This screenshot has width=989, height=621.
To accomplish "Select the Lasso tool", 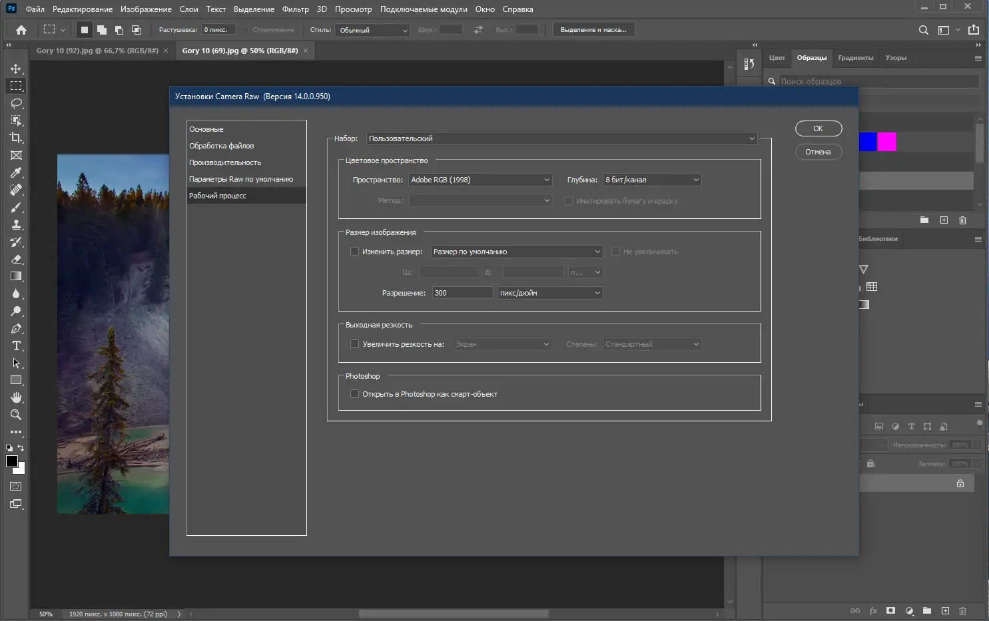I will pyautogui.click(x=16, y=103).
